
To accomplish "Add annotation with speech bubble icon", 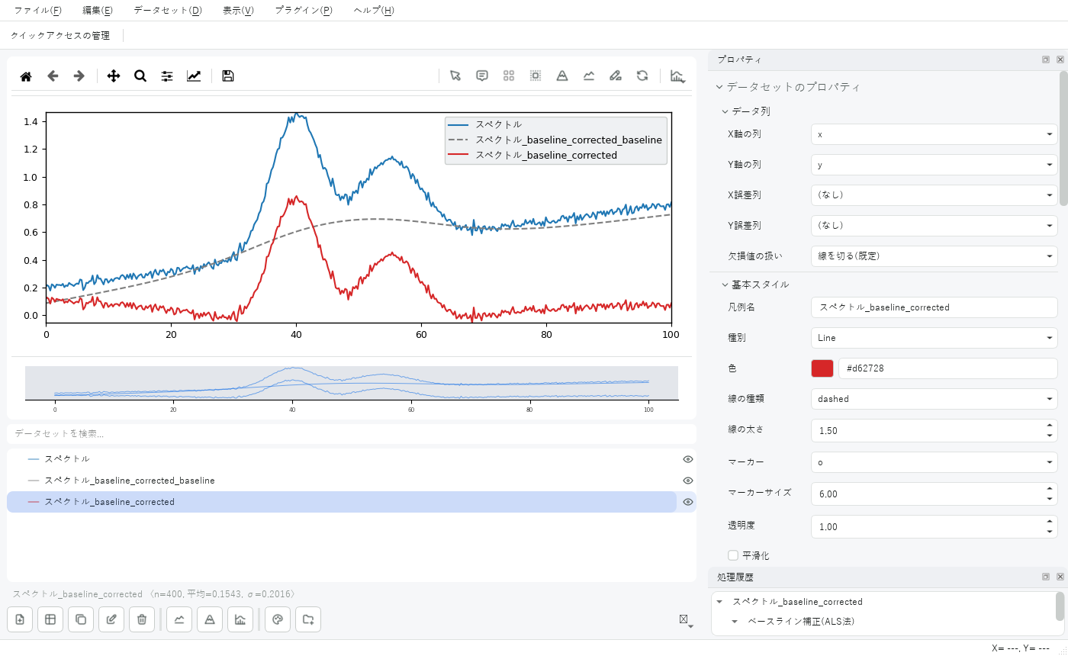I will pos(482,76).
